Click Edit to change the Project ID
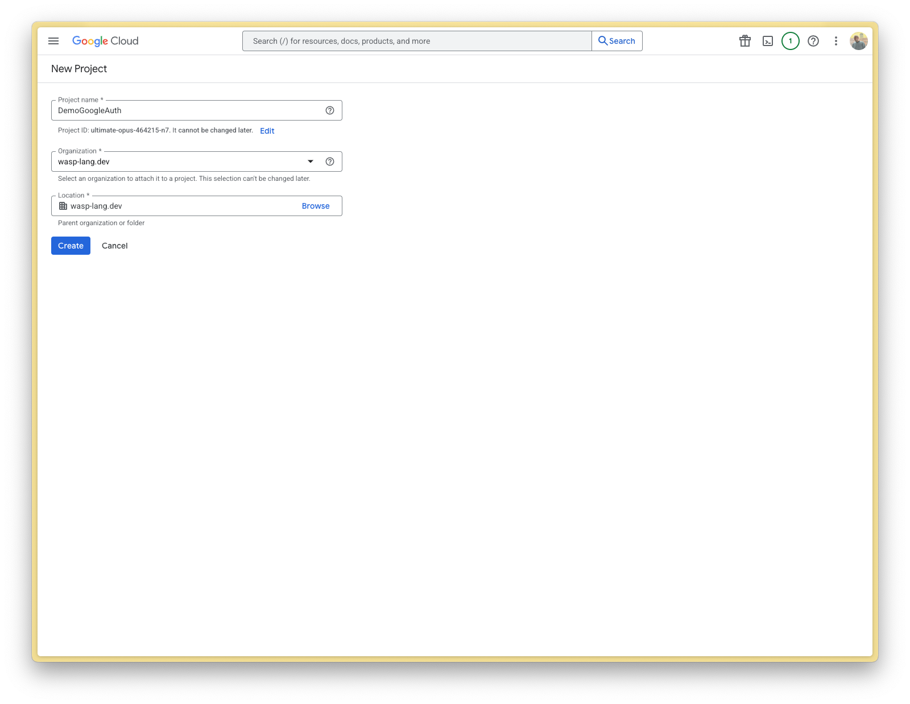 point(267,130)
